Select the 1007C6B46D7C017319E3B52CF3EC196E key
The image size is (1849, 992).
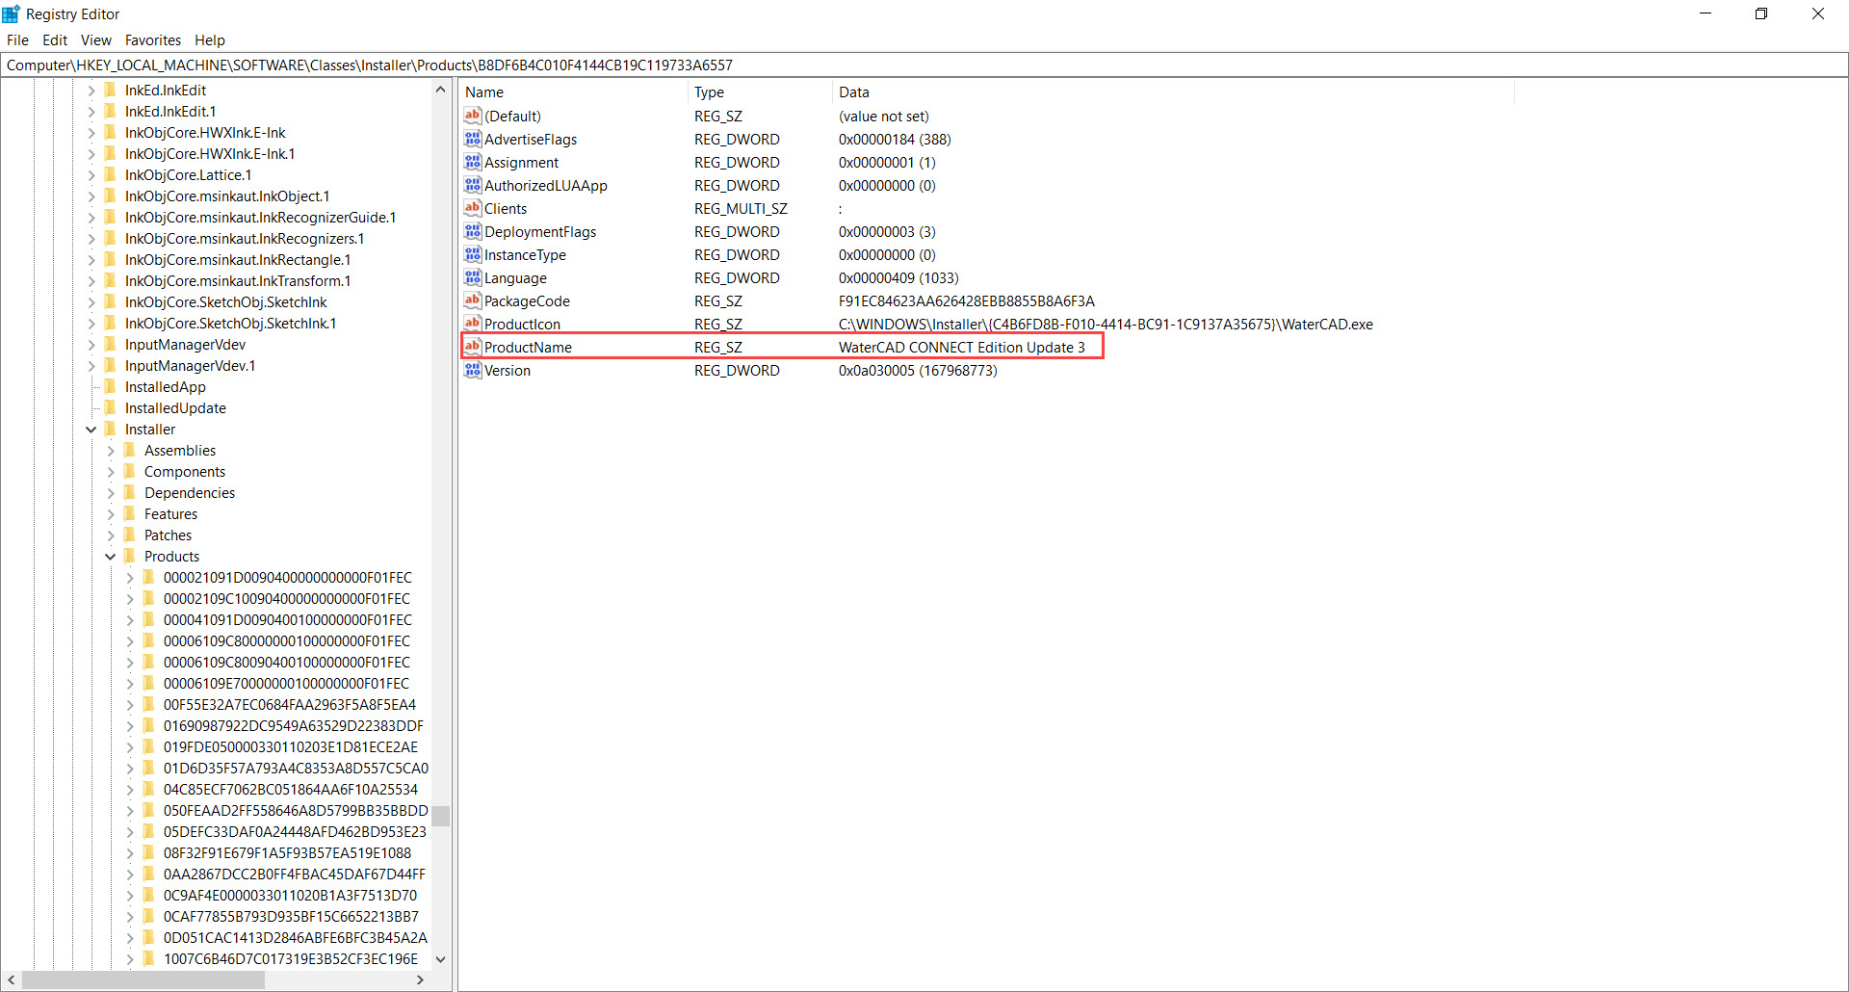[x=291, y=958]
